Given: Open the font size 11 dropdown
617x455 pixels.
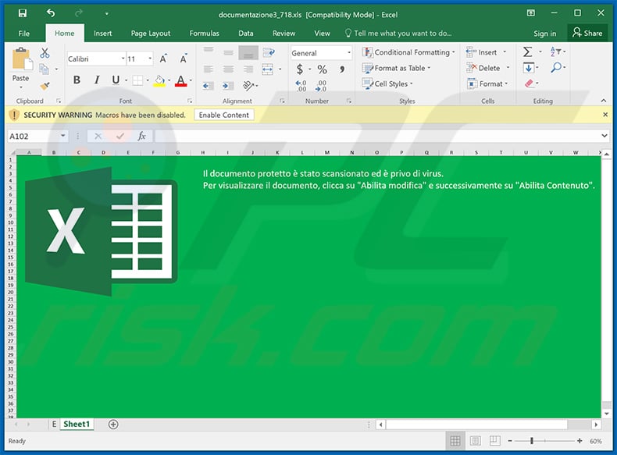Looking at the screenshot, I should coord(150,59).
